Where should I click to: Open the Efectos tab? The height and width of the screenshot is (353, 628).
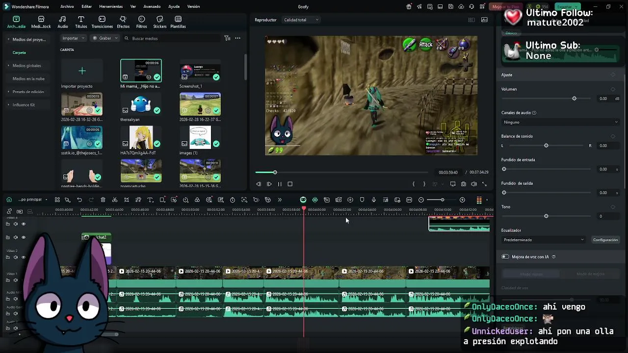[123, 22]
